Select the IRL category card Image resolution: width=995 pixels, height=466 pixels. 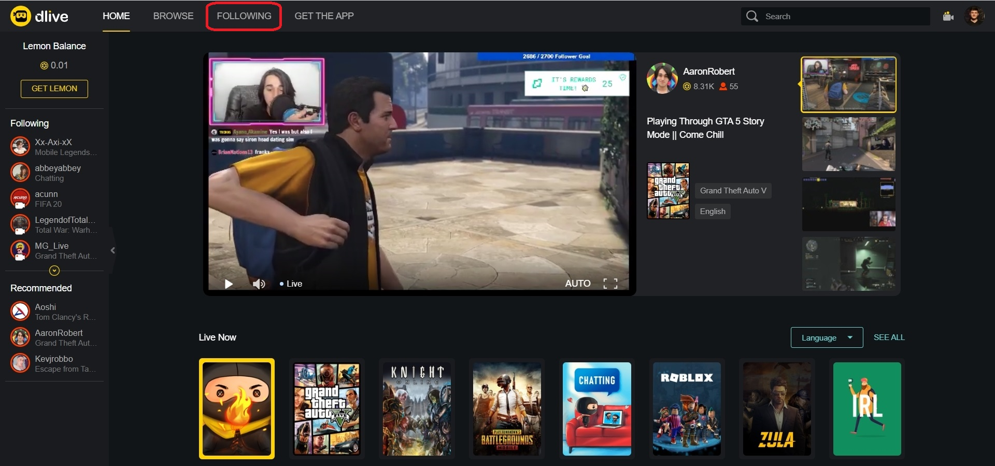(x=867, y=409)
